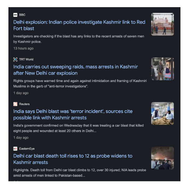Image resolution: width=187 pixels, height=187 pixels.
Task: Click the hospital ward thumbnail image
Action: coord(162,113)
